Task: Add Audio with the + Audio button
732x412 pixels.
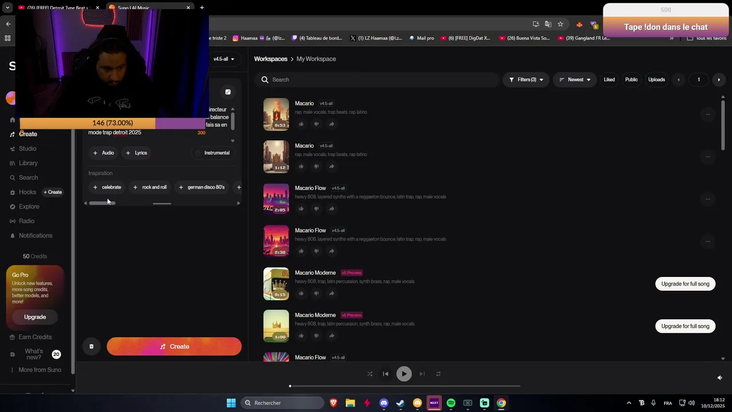Action: pos(104,153)
